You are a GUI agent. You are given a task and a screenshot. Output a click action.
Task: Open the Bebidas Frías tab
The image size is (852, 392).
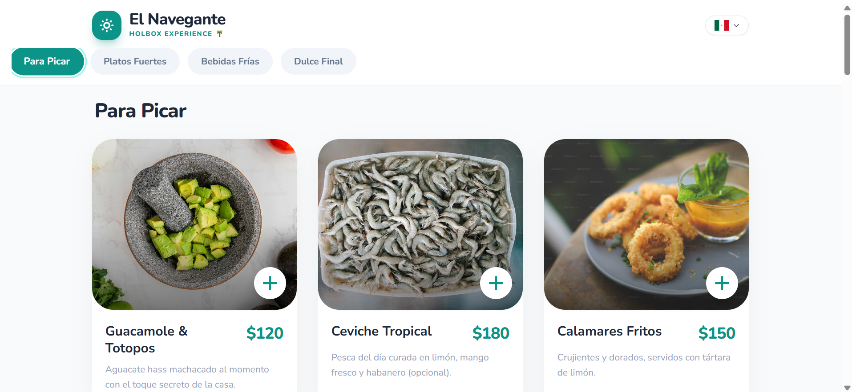[x=230, y=61]
